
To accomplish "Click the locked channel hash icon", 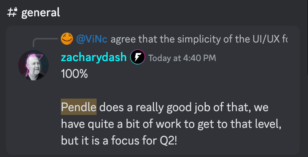I will [x=11, y=12].
